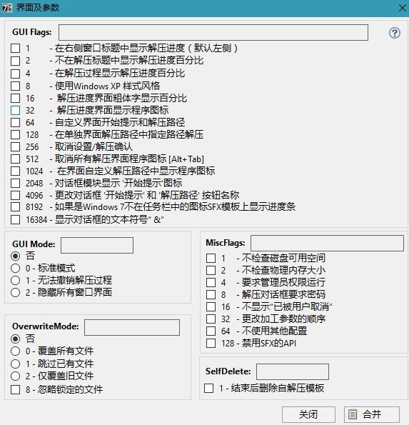This screenshot has height=425, width=409.
Task: Select OverwriteMode 1 - 跳过已有文件
Action: (16, 364)
